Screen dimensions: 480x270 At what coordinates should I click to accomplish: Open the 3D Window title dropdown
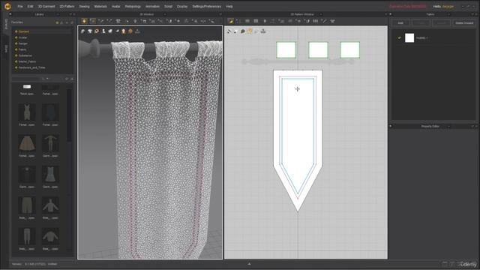tap(165, 14)
